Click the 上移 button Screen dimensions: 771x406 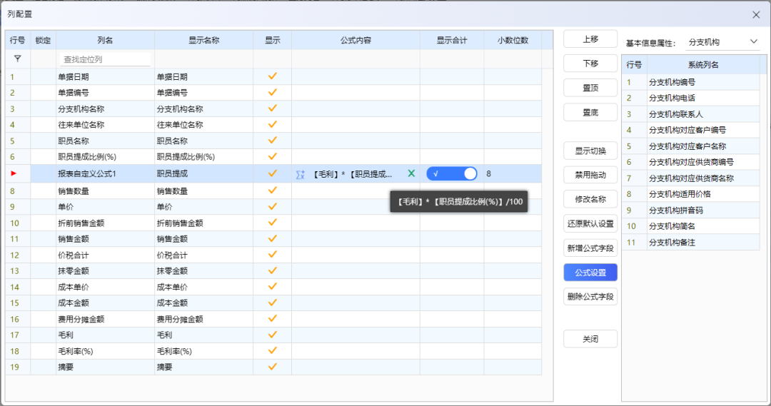coord(590,39)
